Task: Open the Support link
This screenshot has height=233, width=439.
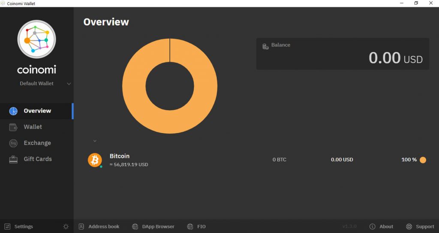Action: 424,227
